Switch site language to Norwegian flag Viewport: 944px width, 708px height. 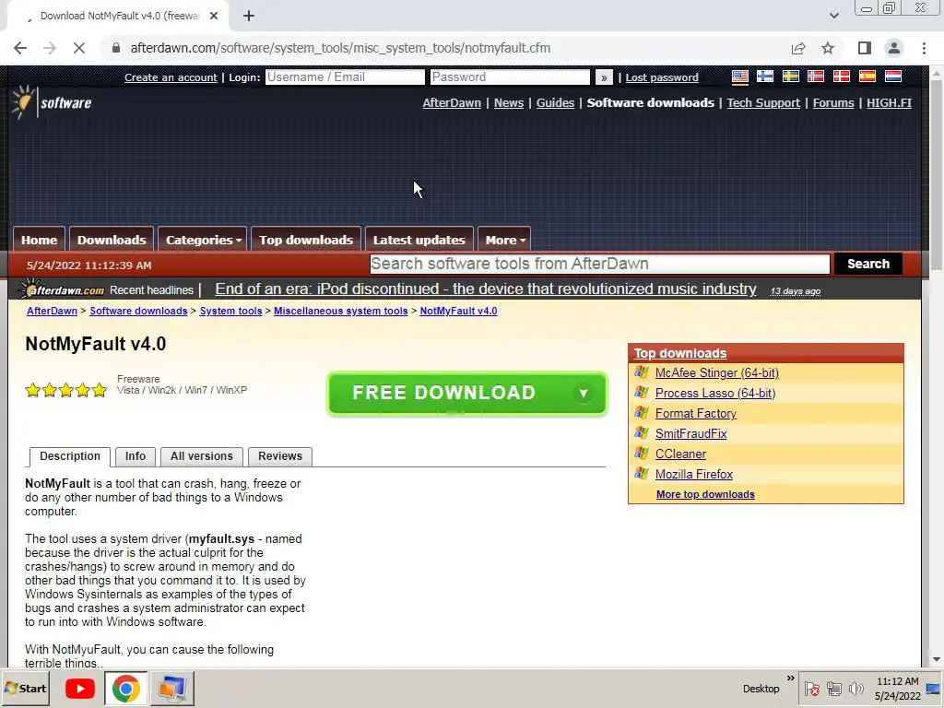click(x=816, y=77)
